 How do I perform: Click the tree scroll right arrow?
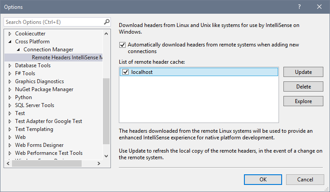99,163
